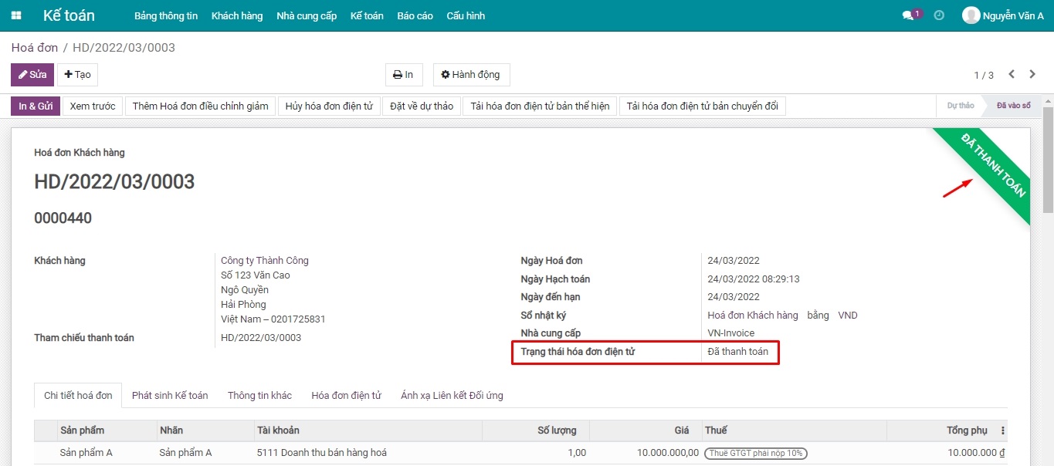Click the Thuế GTGT phải nộp 10% tag
This screenshot has height=466, width=1054.
756,453
